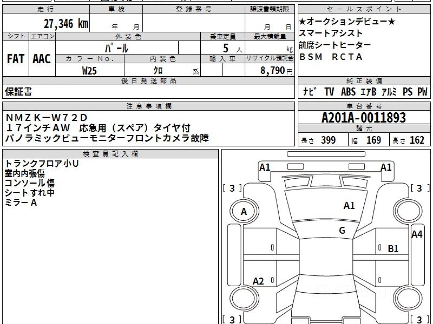Click the ★オークションデビュー★ line

pyautogui.click(x=347, y=22)
